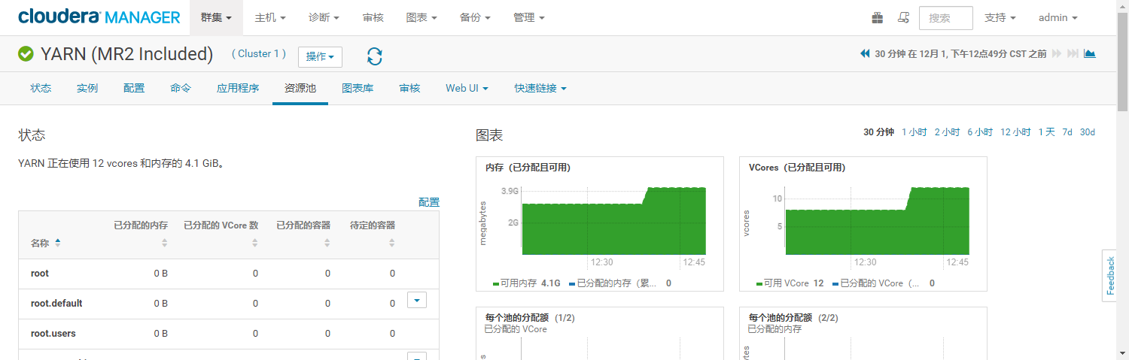
Task: Open the 诊断 dropdown menu
Action: [x=324, y=17]
